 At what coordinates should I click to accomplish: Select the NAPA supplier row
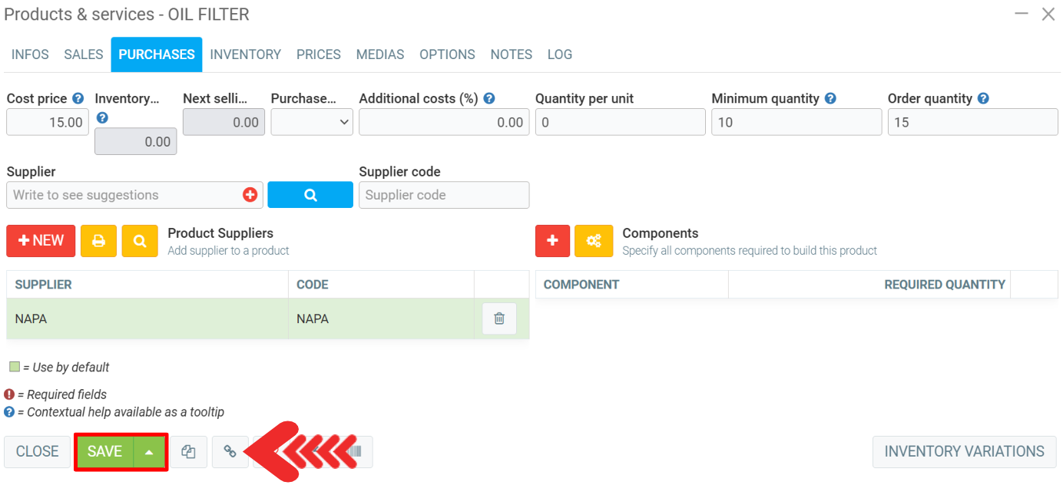click(x=146, y=318)
